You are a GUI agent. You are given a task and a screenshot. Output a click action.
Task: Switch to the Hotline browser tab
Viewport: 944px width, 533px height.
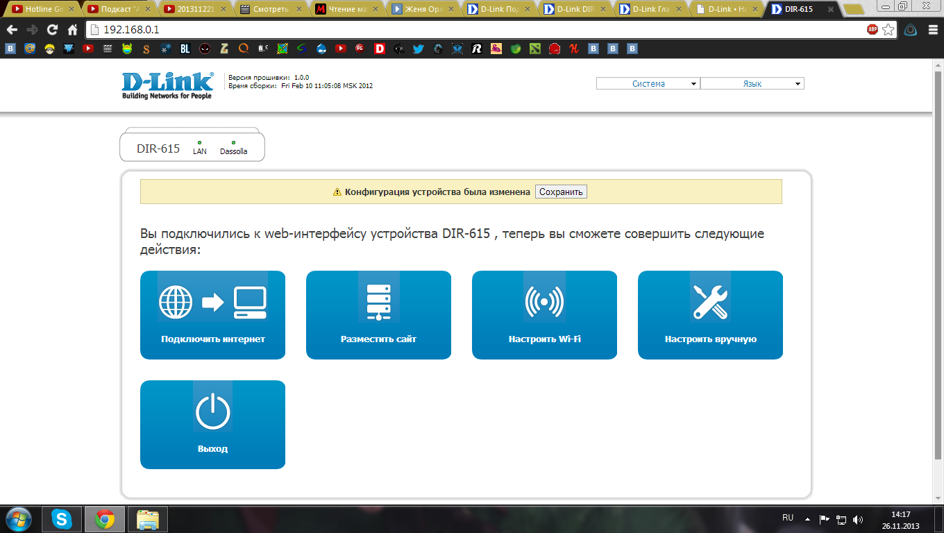[x=43, y=9]
